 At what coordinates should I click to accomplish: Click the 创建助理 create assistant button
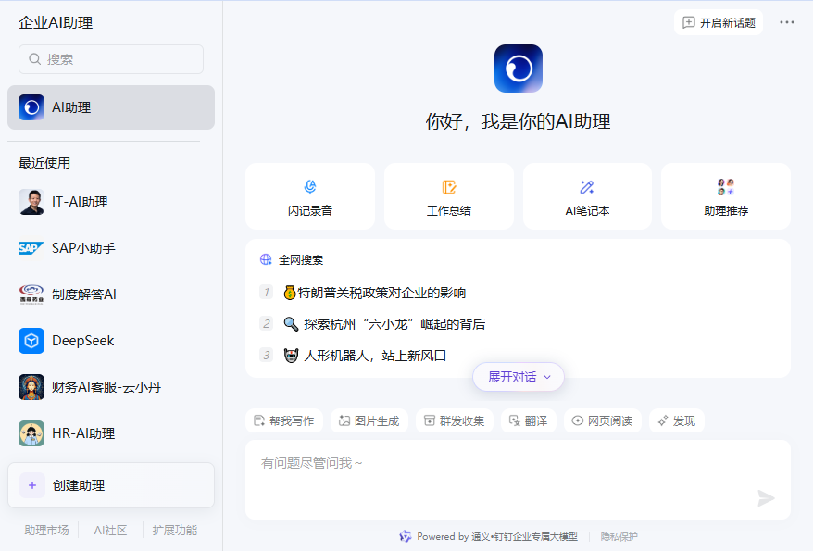(x=110, y=484)
